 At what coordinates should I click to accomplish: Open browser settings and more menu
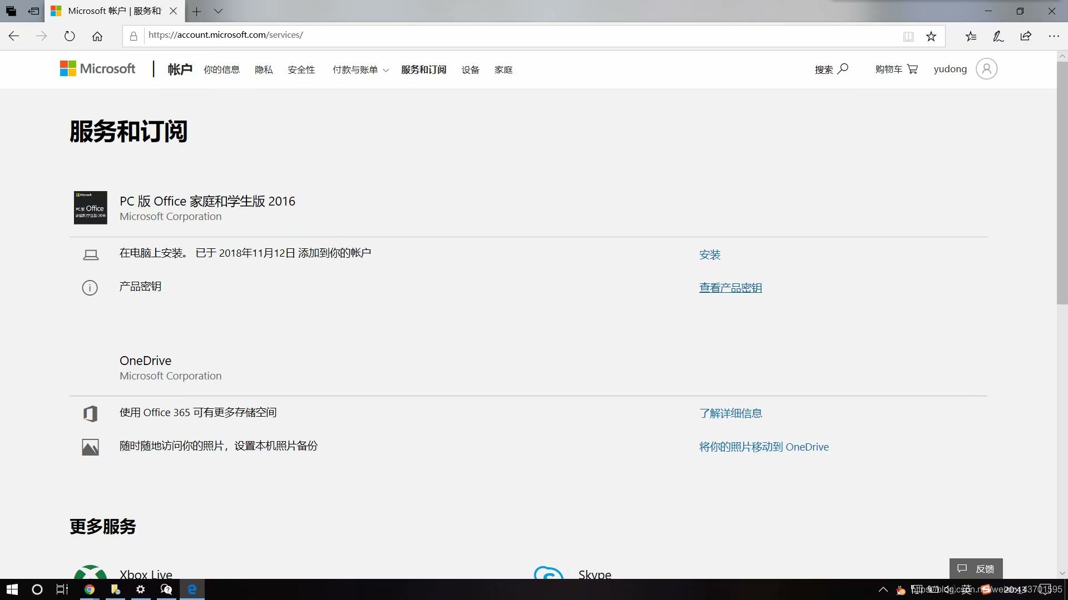1054,36
